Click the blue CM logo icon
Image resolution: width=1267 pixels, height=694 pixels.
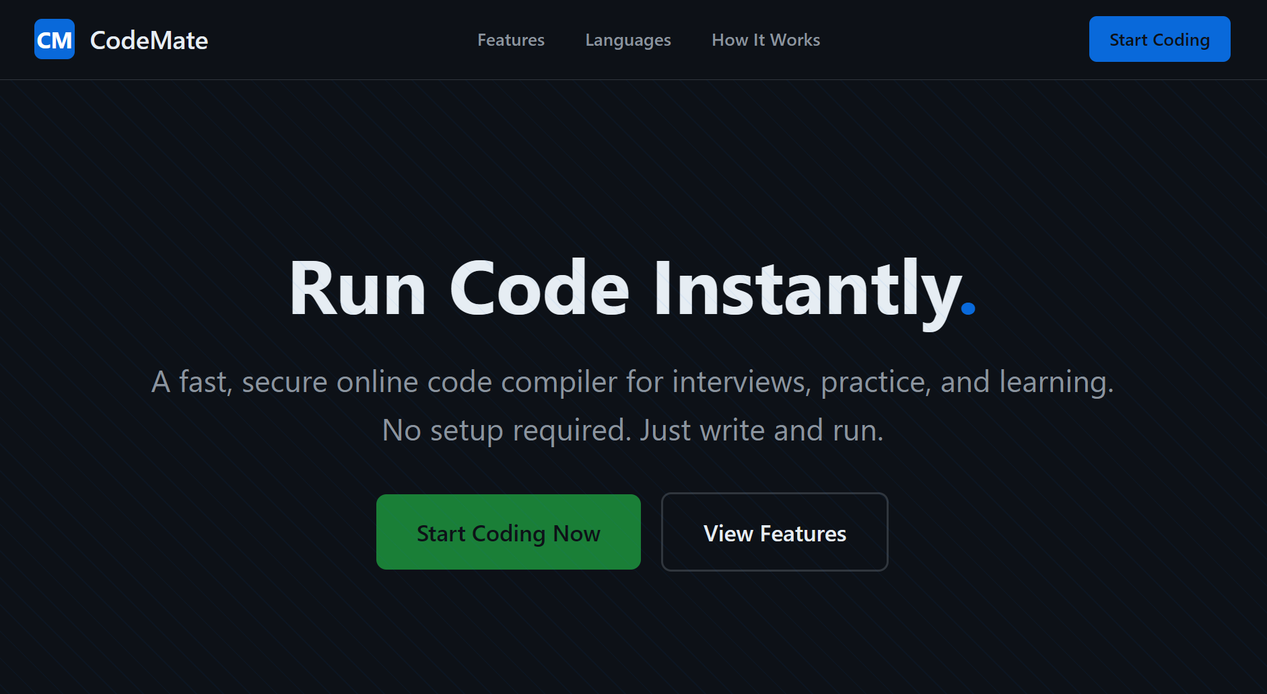coord(55,40)
